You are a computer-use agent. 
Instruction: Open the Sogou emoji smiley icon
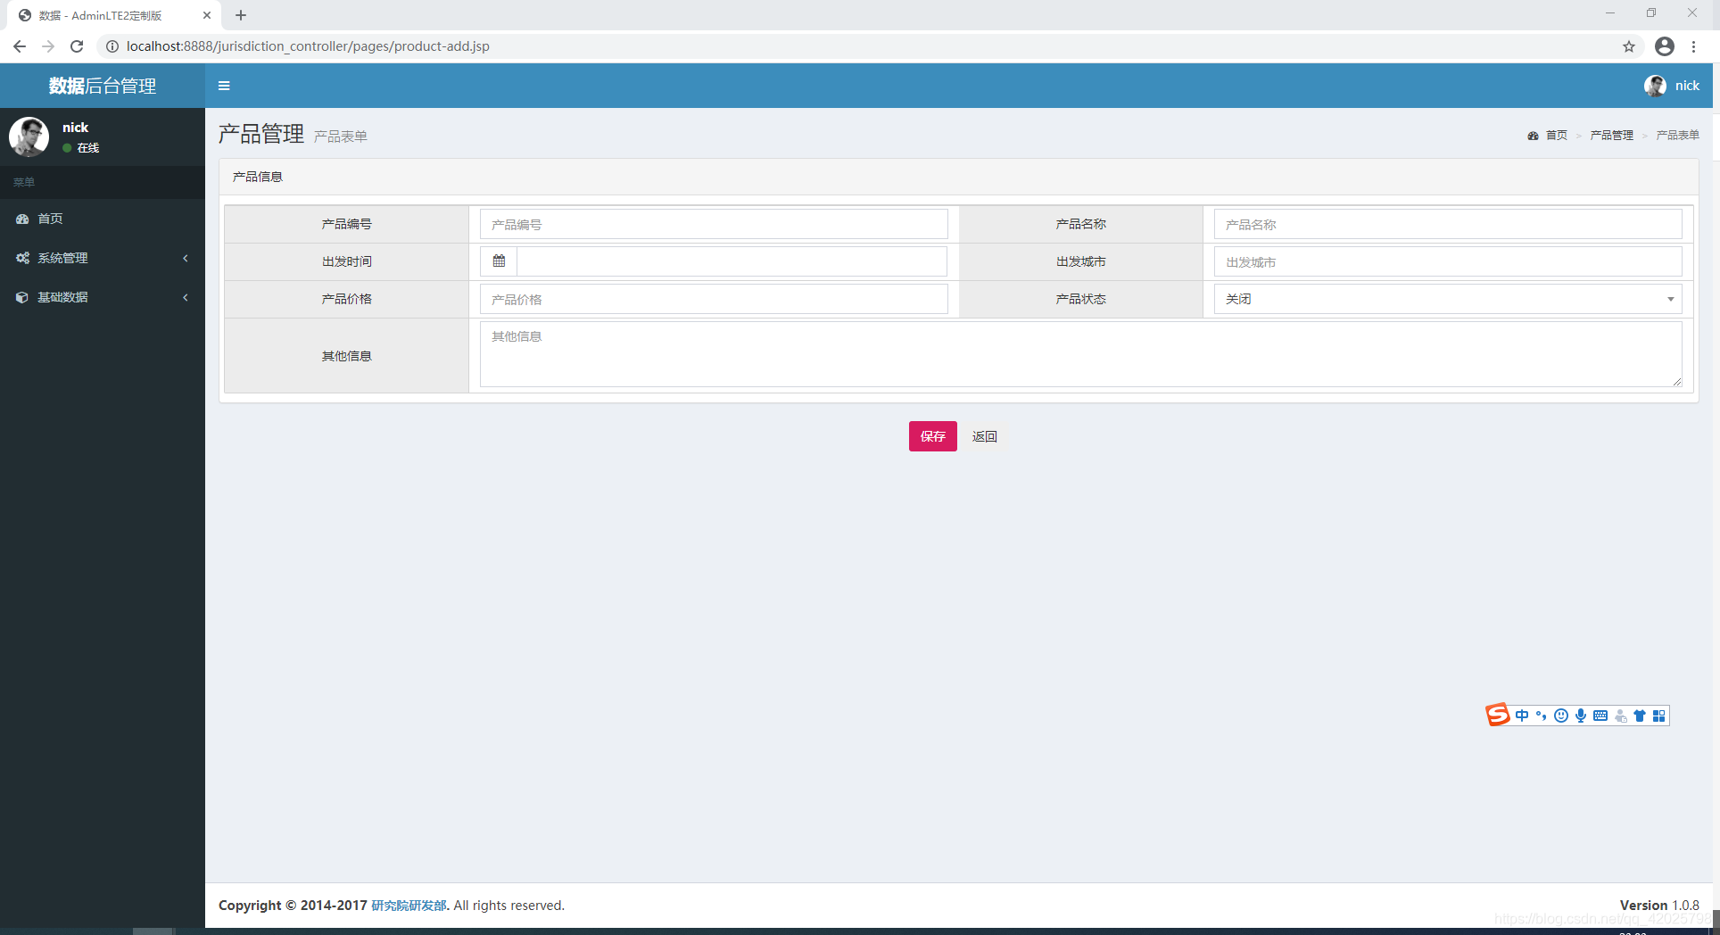pyautogui.click(x=1560, y=716)
